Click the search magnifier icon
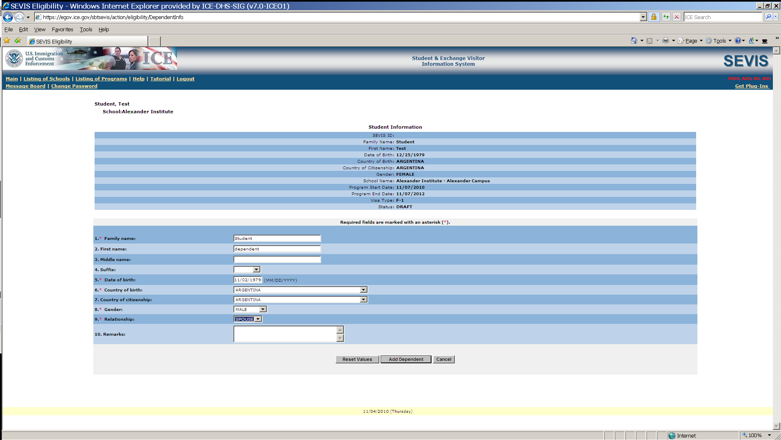The width and height of the screenshot is (781, 440). point(768,17)
